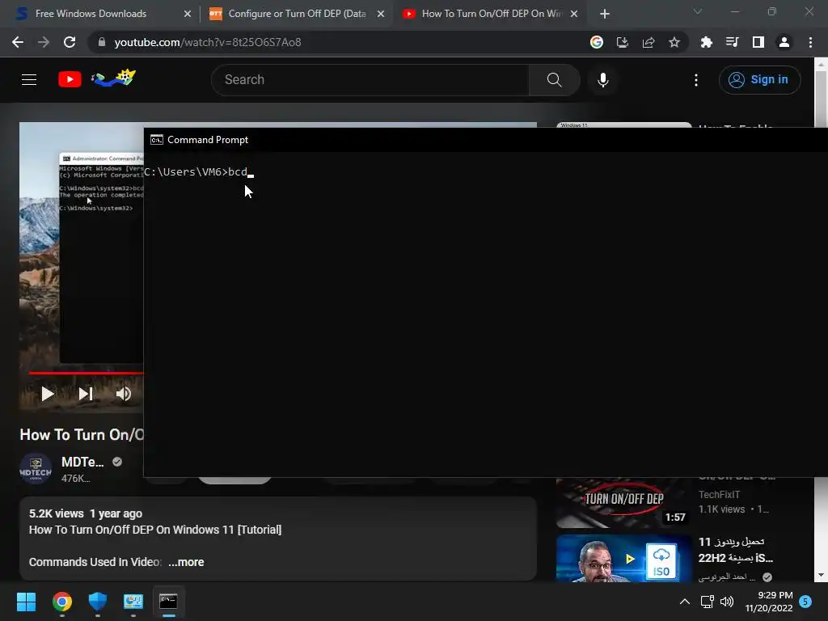This screenshot has width=828, height=621.
Task: Open the Google icon in address bar
Action: click(x=596, y=42)
